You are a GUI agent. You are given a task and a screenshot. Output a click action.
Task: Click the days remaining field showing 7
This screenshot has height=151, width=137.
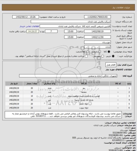(51, 31)
